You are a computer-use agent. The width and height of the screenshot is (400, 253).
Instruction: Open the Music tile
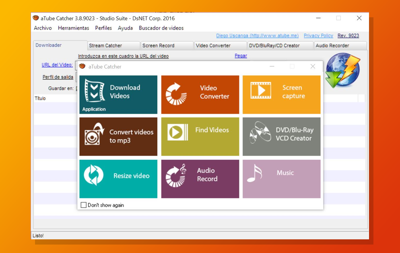click(282, 179)
